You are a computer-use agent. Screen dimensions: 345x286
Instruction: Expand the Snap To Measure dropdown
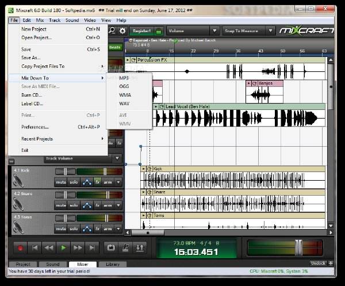point(271,31)
